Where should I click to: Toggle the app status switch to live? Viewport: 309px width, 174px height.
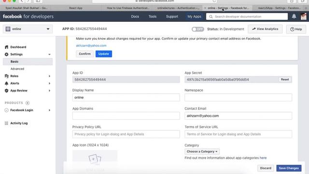point(197,29)
